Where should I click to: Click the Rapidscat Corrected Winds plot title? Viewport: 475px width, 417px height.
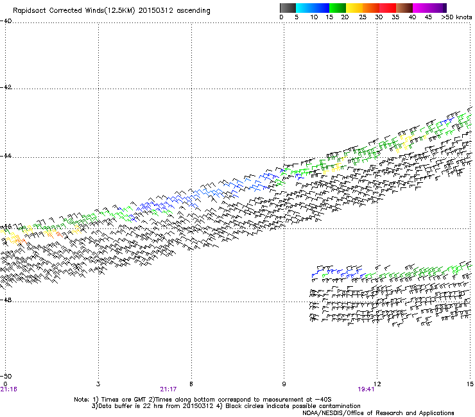click(x=112, y=11)
